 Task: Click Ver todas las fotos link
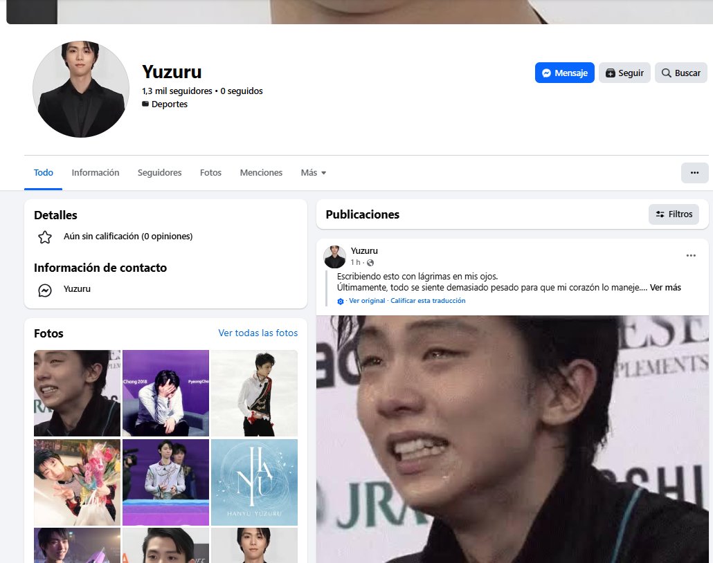(258, 333)
